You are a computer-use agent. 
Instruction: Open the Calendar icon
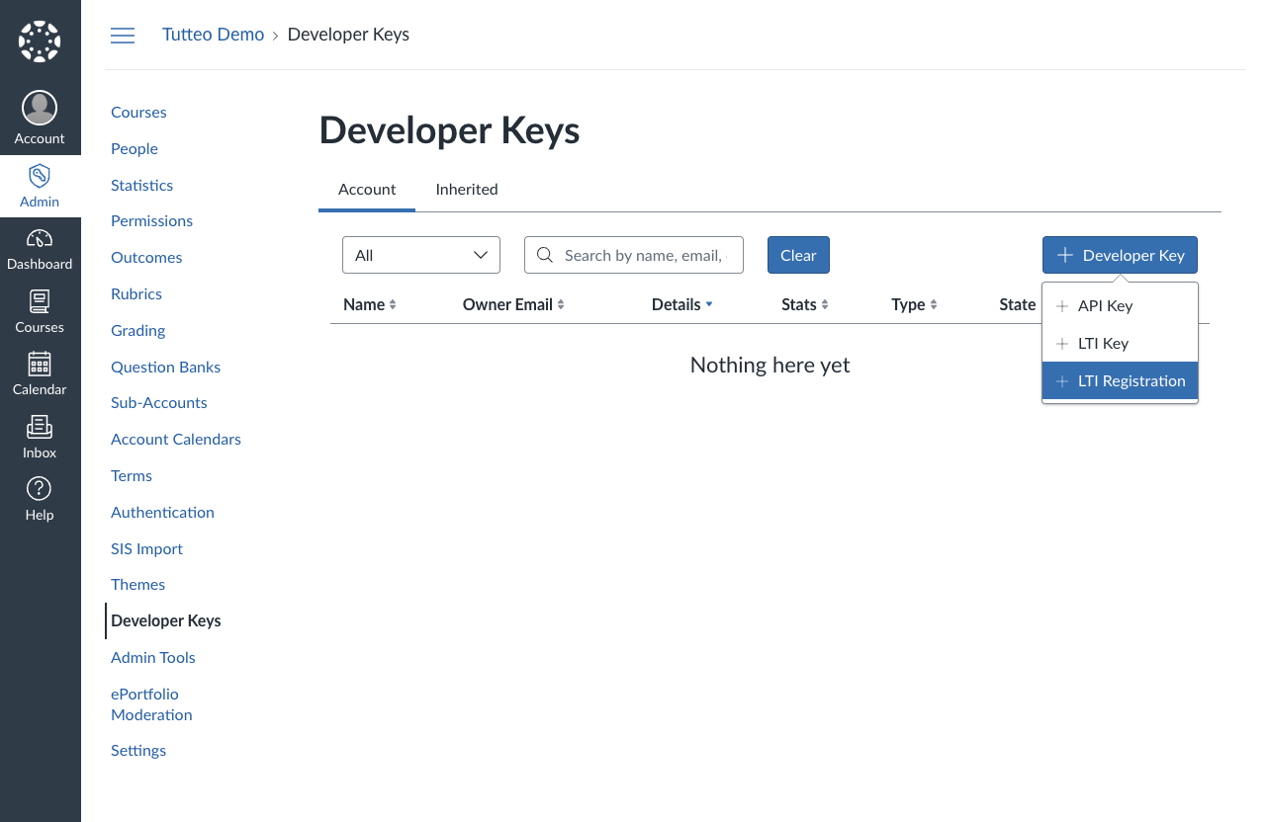tap(40, 364)
